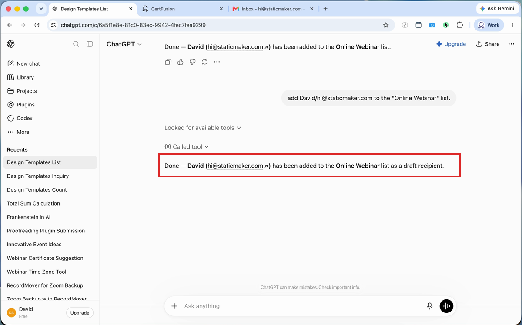Open the Frankenstein in AI chat
The height and width of the screenshot is (325, 522).
(x=50, y=217)
